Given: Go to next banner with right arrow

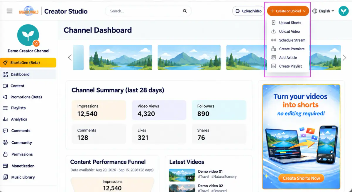Looking at the screenshot, I should point(344,57).
